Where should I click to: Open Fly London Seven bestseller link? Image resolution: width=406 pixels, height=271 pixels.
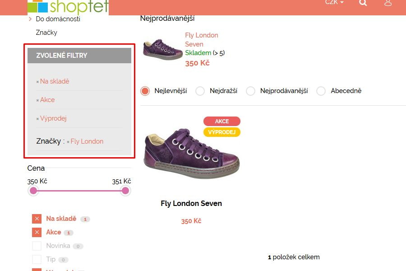pyautogui.click(x=202, y=40)
